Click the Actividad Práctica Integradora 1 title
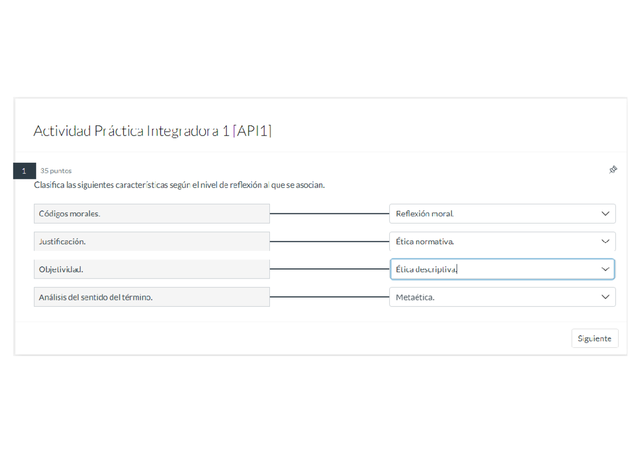The height and width of the screenshot is (453, 640). pyautogui.click(x=153, y=131)
